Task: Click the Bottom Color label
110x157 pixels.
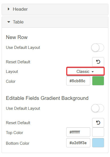Action: point(18,143)
